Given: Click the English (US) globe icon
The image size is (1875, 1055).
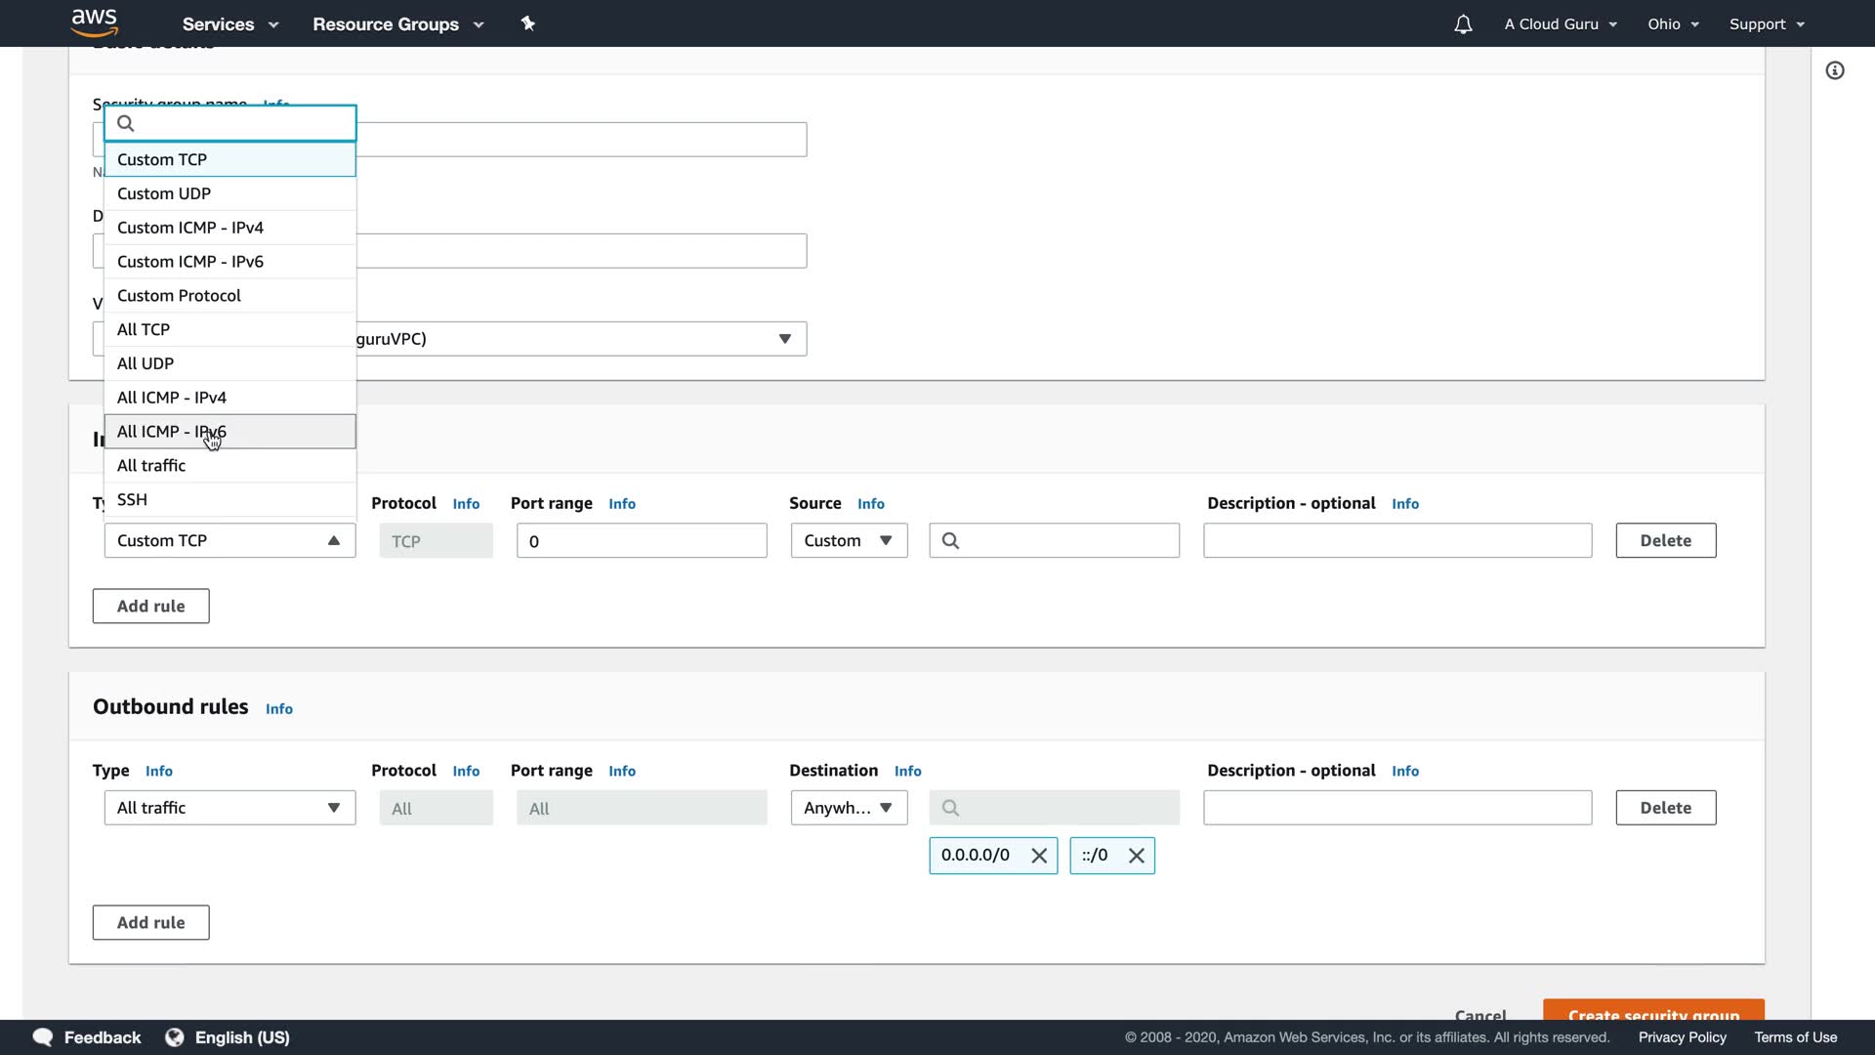Looking at the screenshot, I should pyautogui.click(x=175, y=1037).
